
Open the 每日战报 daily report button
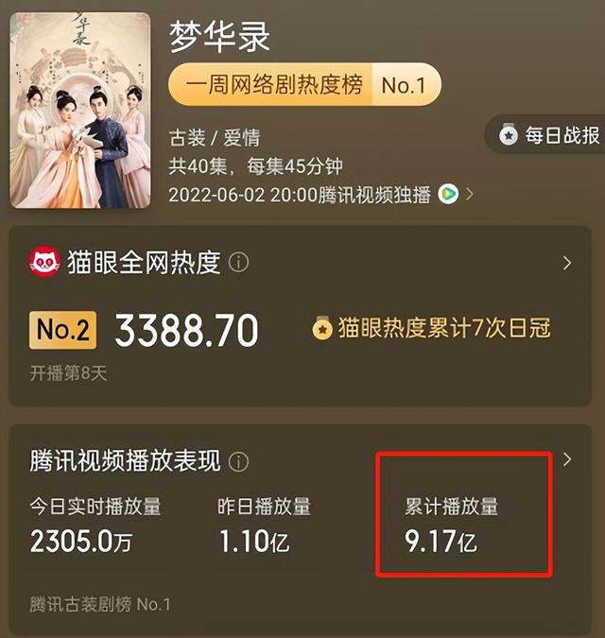pyautogui.click(x=544, y=134)
